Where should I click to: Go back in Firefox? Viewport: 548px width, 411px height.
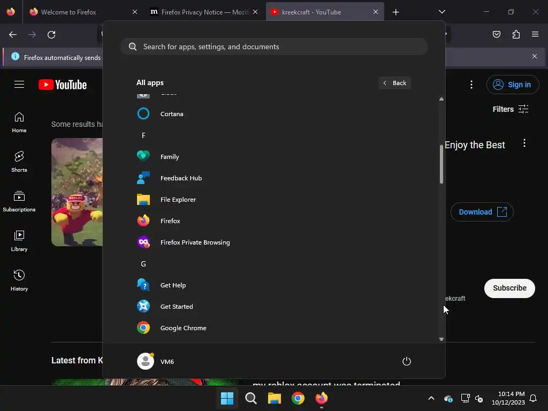click(x=13, y=35)
